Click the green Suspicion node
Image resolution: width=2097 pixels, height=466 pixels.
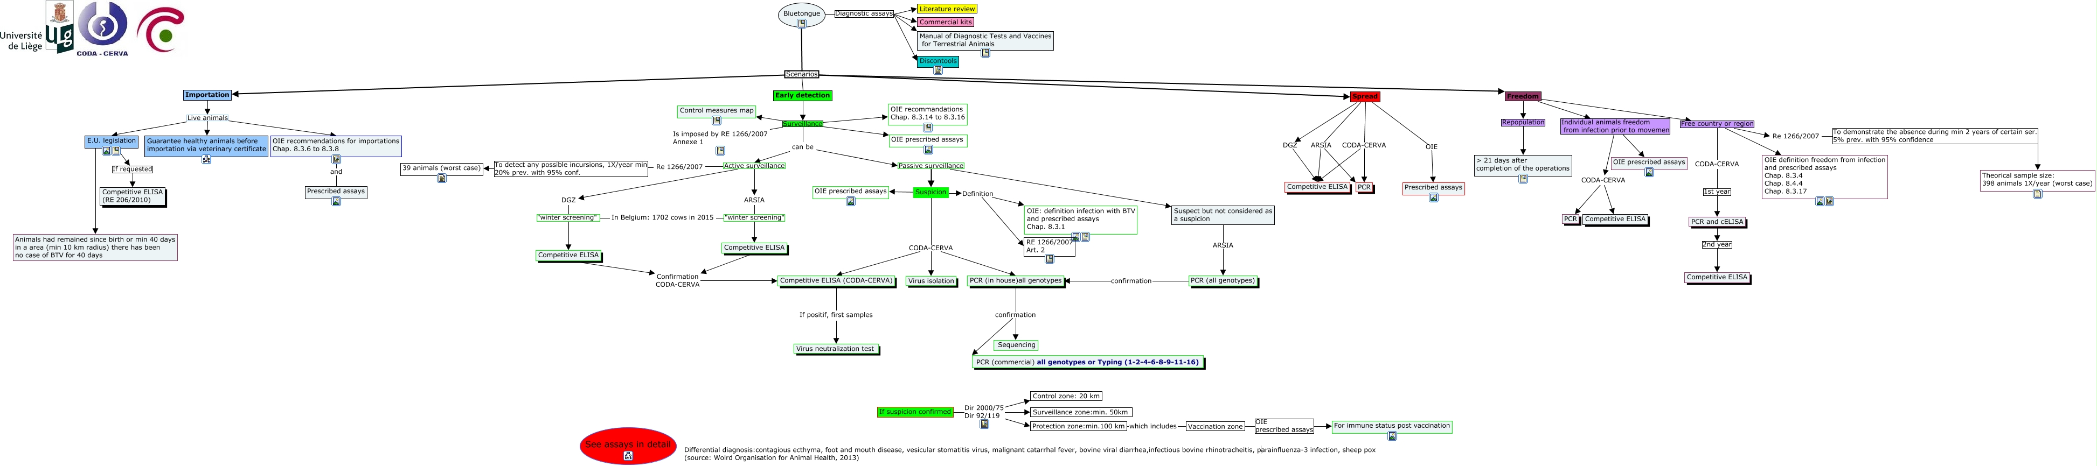[931, 193]
